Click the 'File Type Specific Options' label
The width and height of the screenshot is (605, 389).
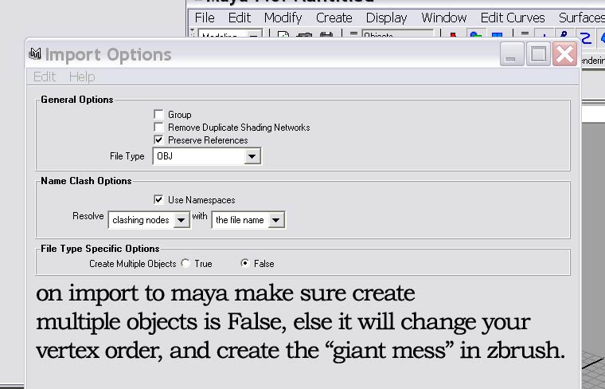pos(100,249)
